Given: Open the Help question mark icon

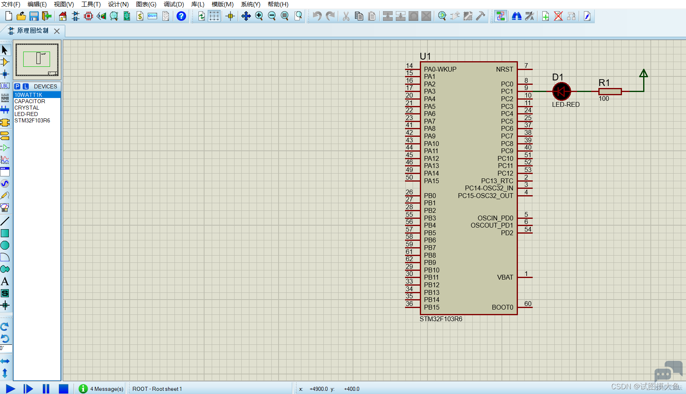Looking at the screenshot, I should point(181,16).
